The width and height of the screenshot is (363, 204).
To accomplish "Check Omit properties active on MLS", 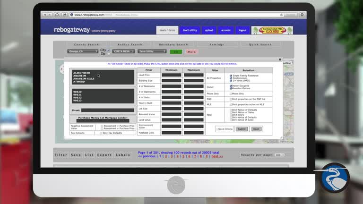I will coord(231,104).
